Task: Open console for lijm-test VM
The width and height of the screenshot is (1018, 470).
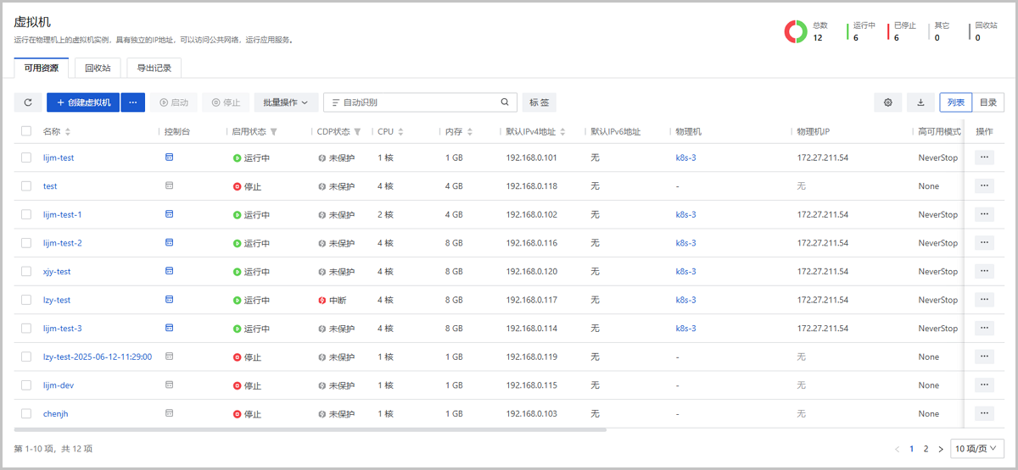Action: [x=169, y=158]
